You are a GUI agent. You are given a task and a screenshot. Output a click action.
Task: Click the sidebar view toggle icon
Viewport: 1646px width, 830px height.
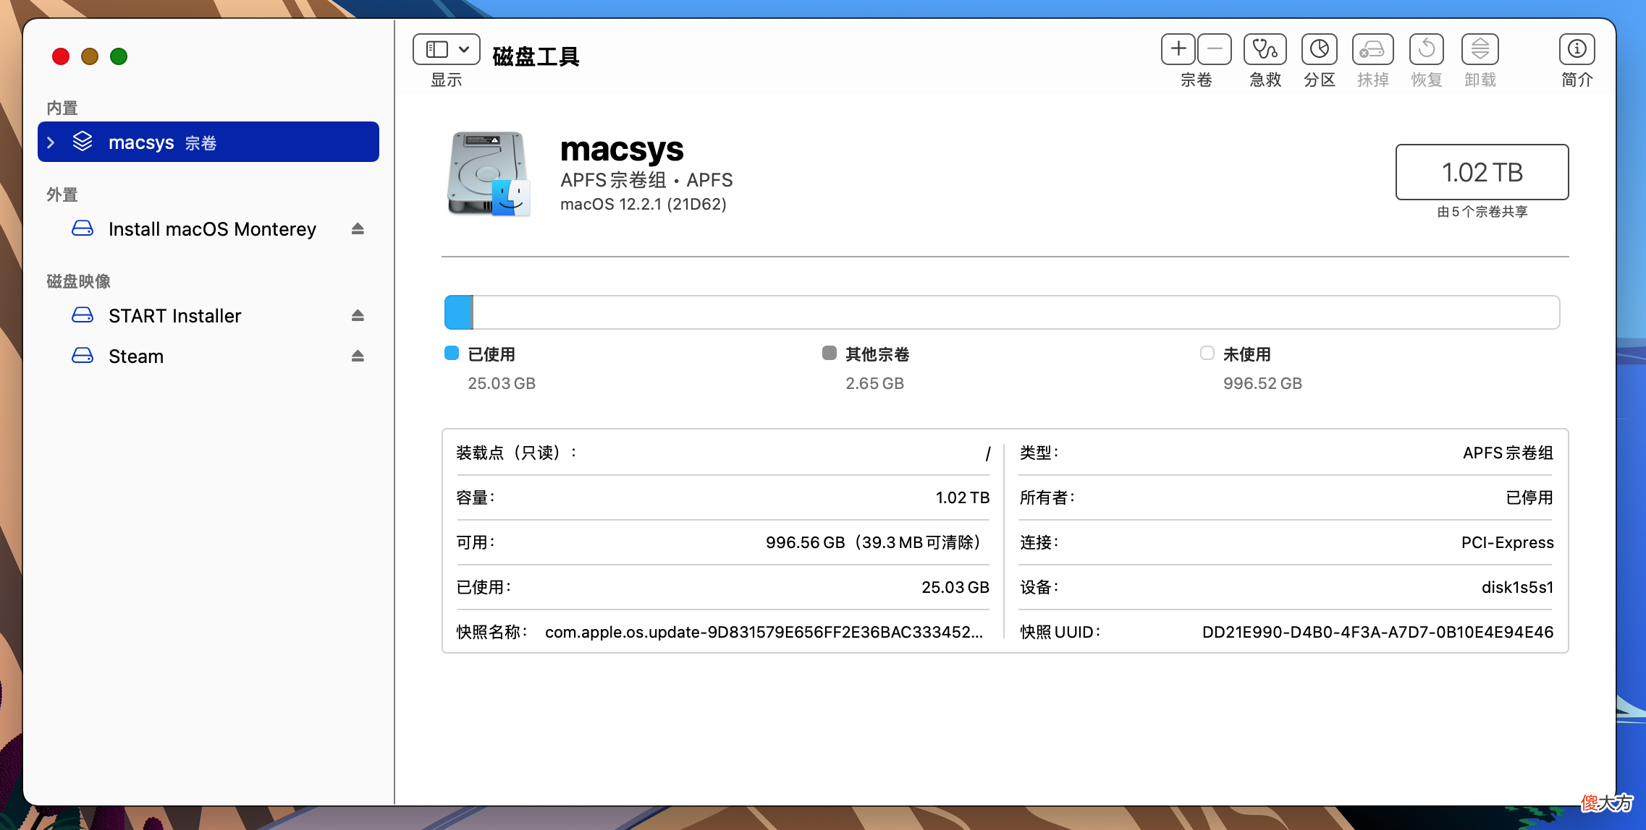click(436, 49)
